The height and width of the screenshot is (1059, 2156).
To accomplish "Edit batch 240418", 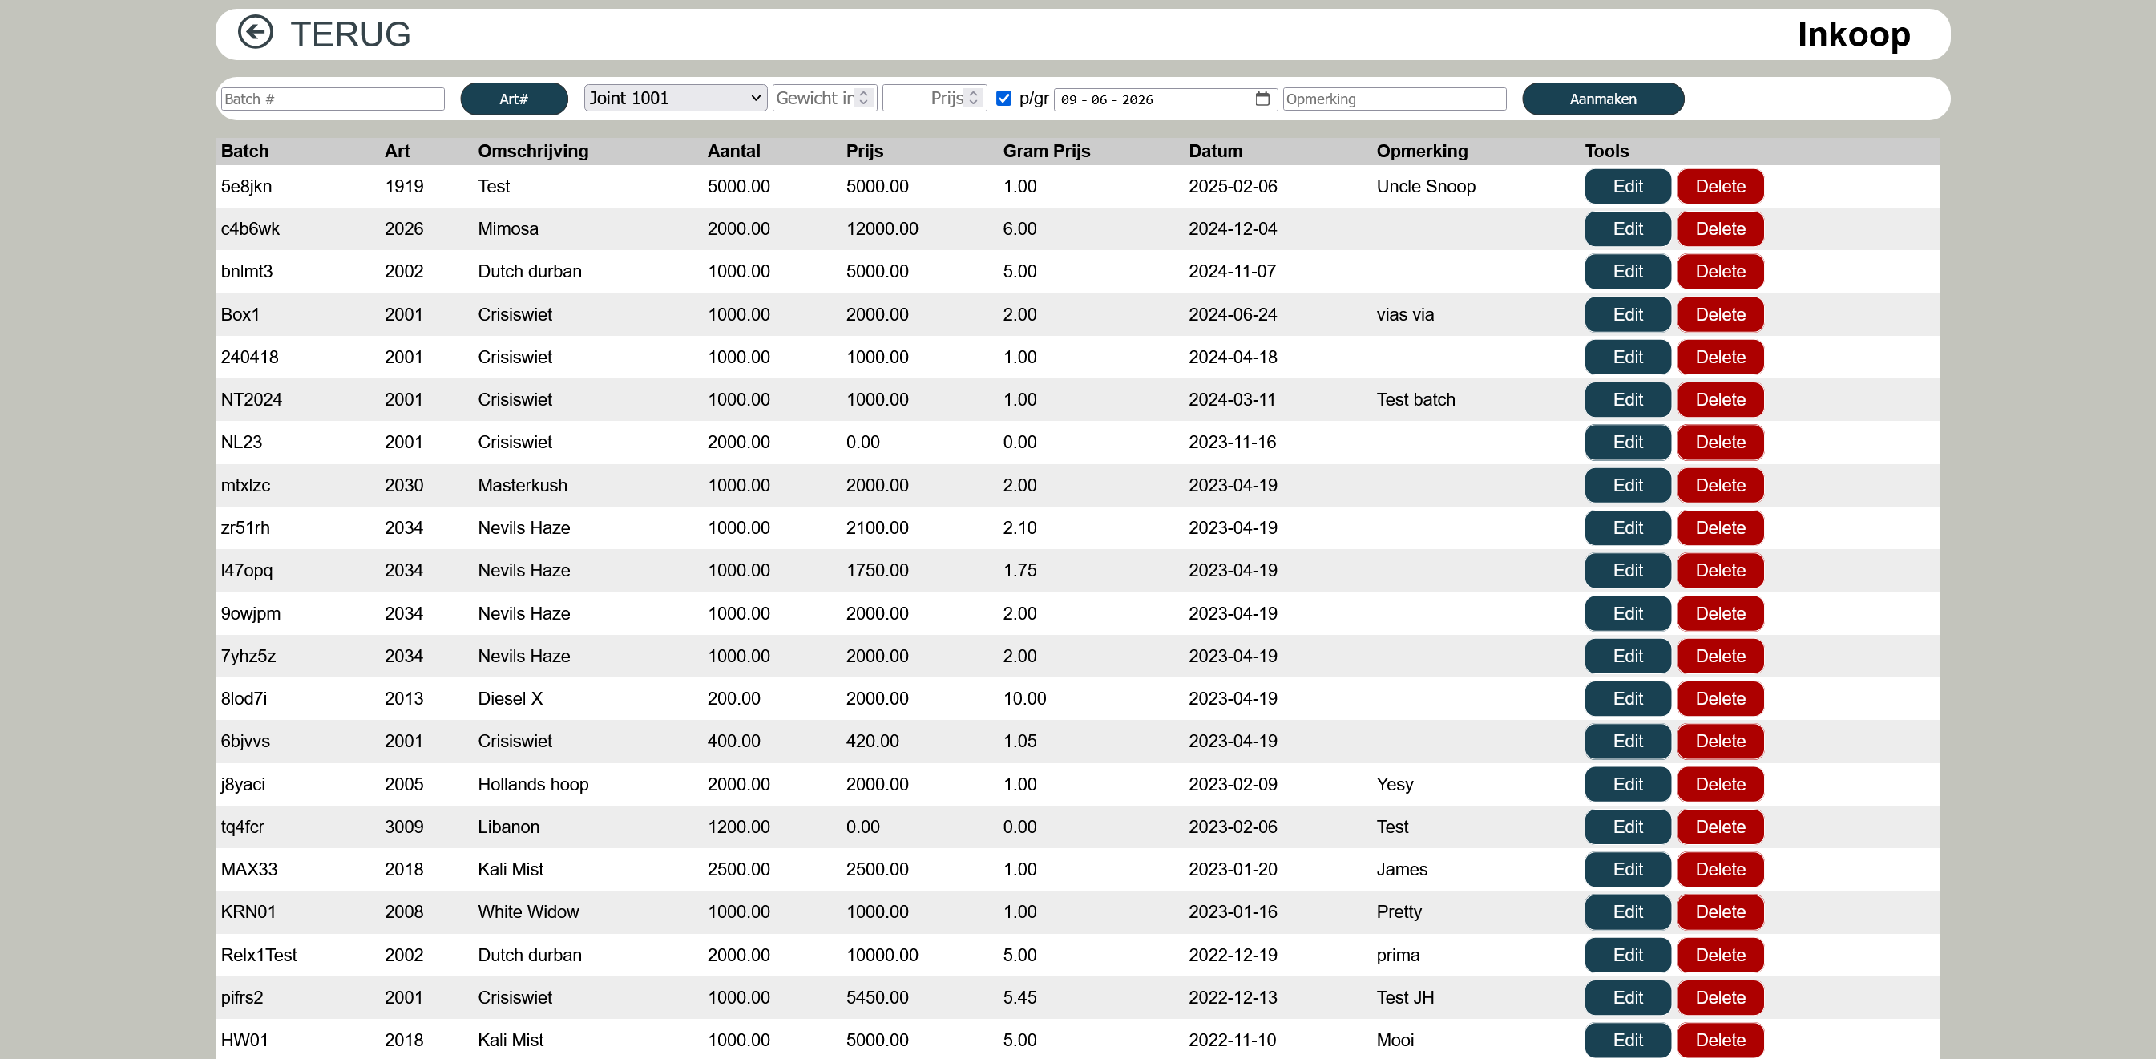I will 1627,357.
